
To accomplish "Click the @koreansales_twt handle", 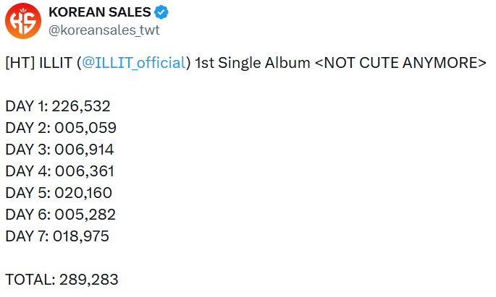I will pyautogui.click(x=104, y=30).
